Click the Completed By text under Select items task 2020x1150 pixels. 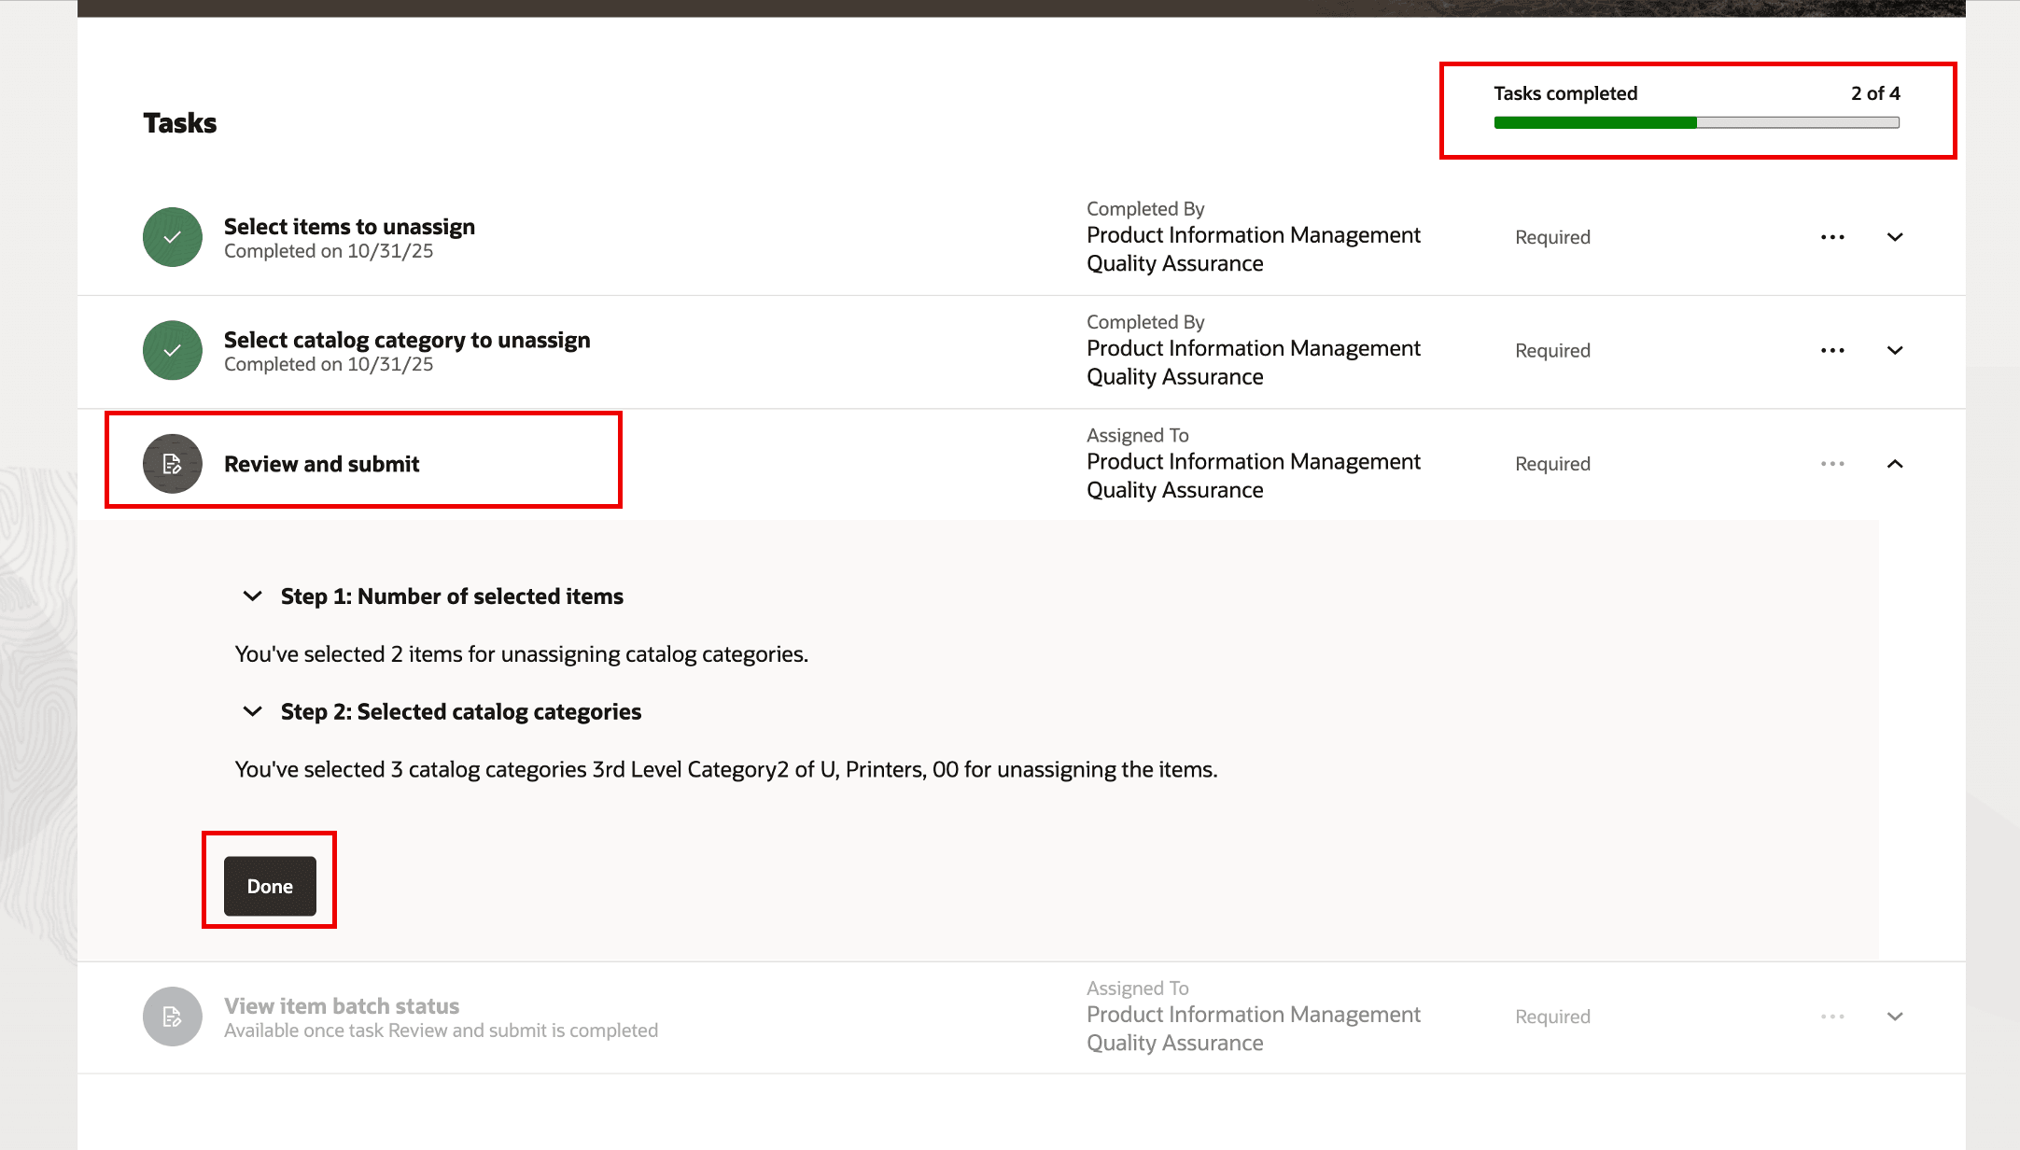click(1144, 208)
